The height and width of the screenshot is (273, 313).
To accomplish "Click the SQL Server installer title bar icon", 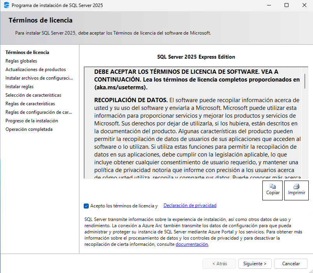I will coord(7,5).
